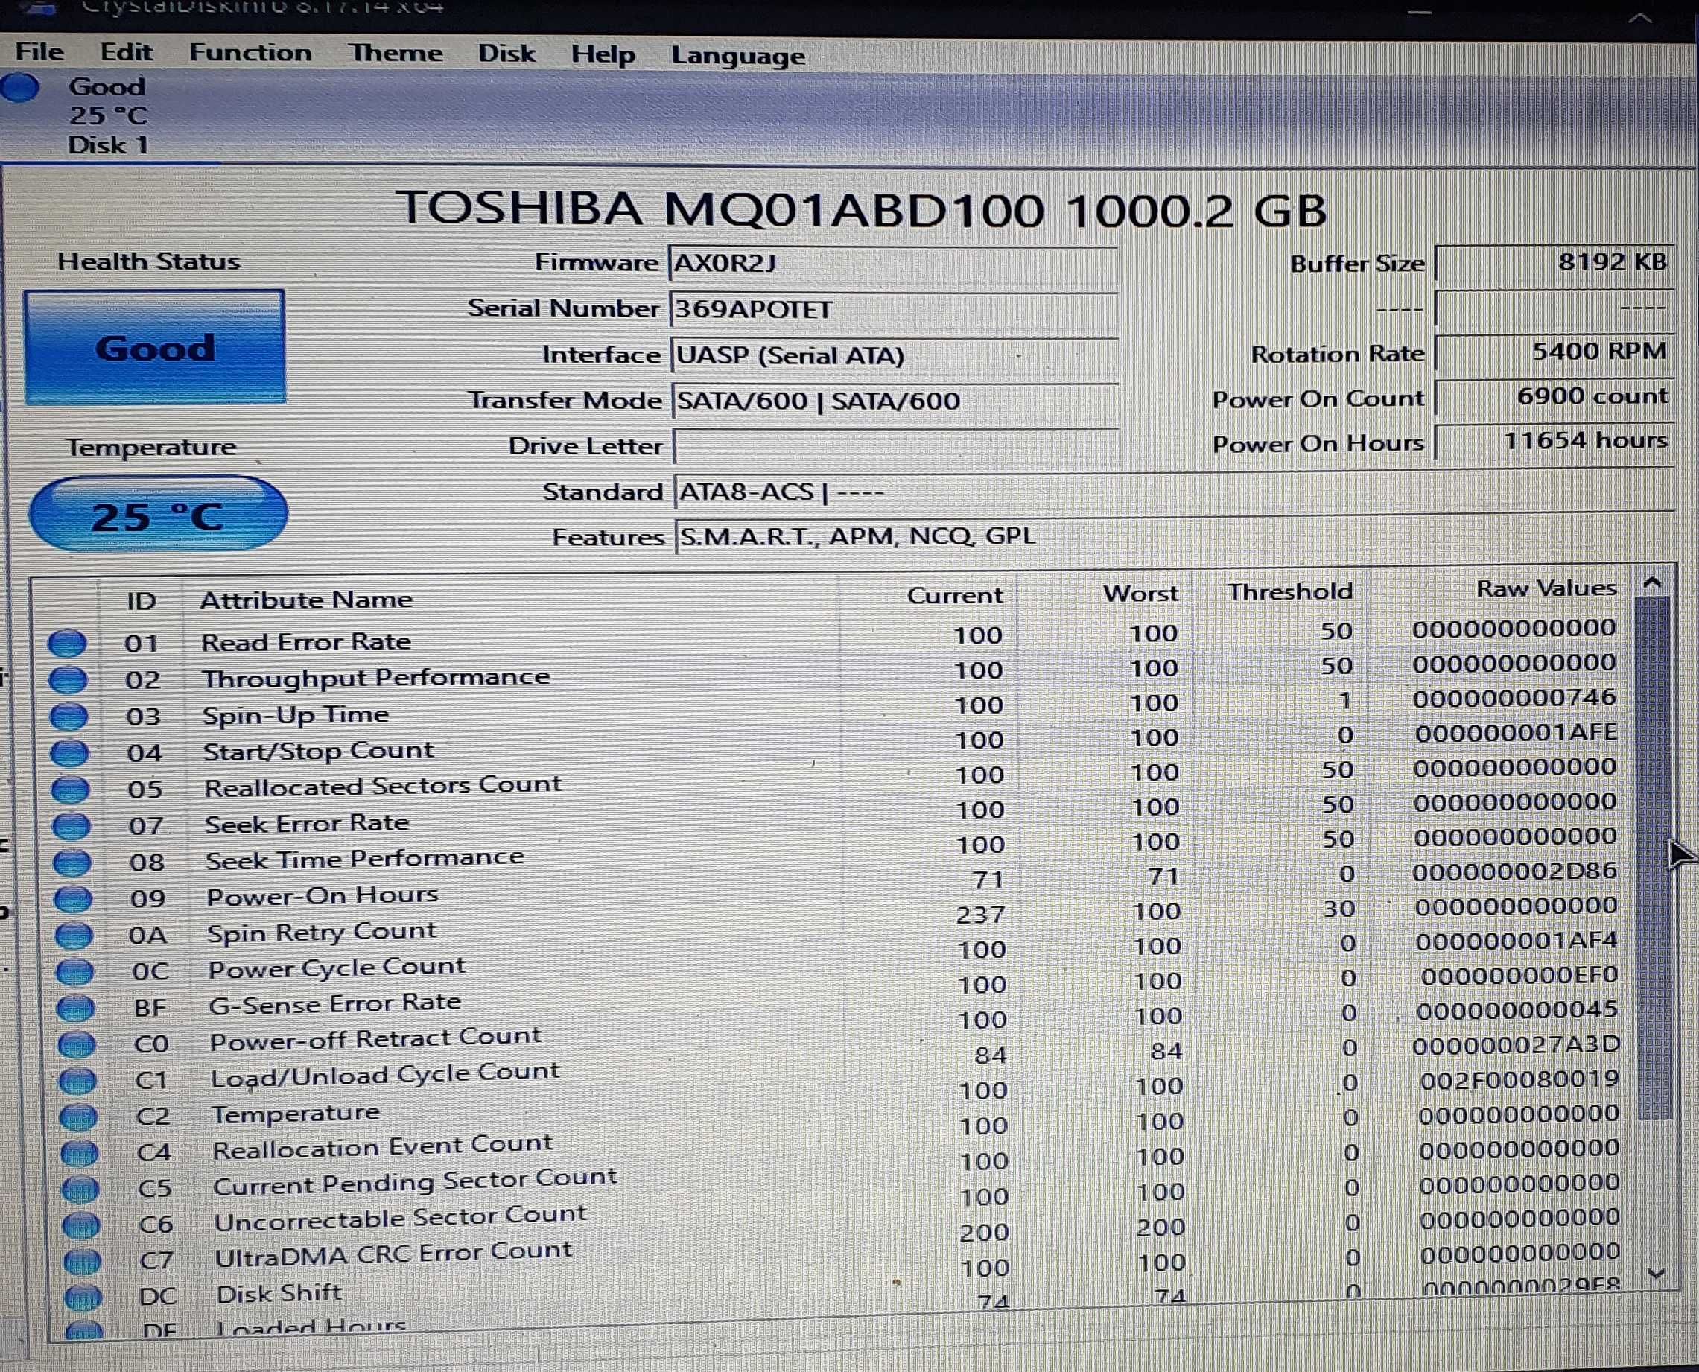Select the Read Error Rate attribute name
1699x1372 pixels.
[306, 642]
